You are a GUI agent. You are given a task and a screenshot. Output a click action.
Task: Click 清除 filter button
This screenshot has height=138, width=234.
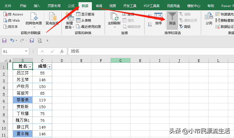pos(185,14)
